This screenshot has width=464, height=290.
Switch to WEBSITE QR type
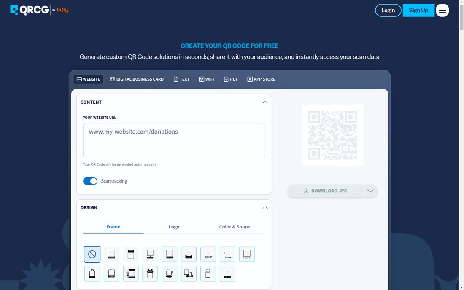[x=89, y=79]
